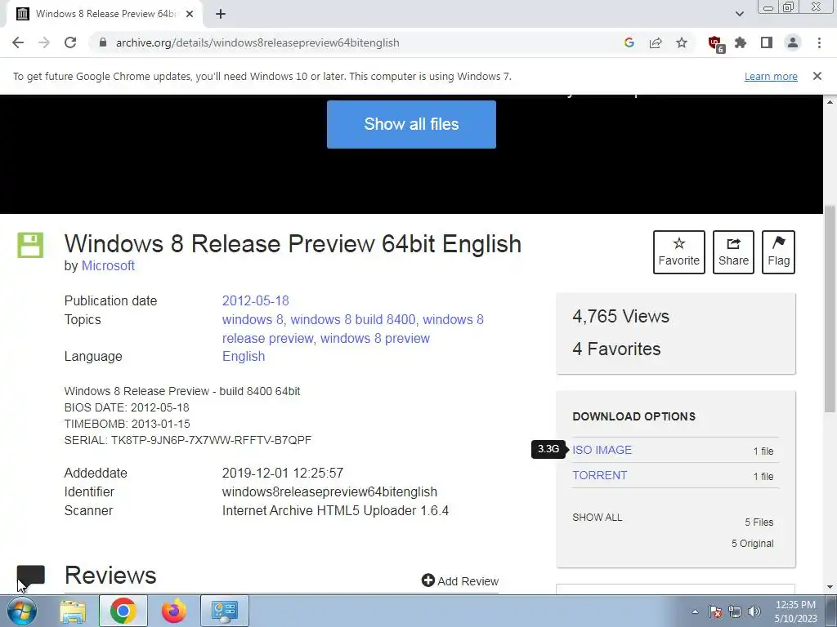Open Windows Explorer from the taskbar
The width and height of the screenshot is (837, 627).
73,611
